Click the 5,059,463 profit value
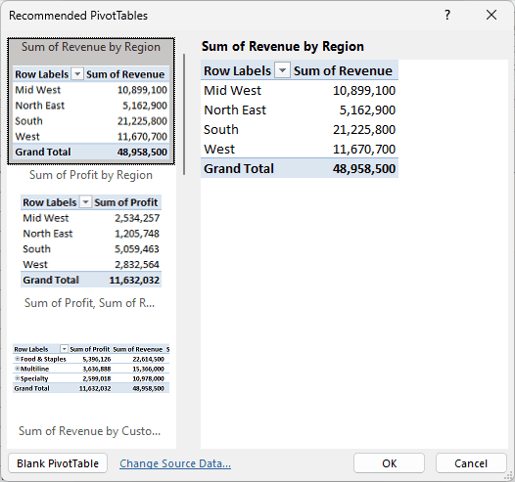 [x=137, y=249]
